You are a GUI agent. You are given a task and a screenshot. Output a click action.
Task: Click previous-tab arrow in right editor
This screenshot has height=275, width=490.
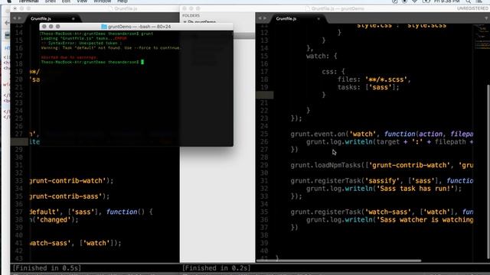260,18
